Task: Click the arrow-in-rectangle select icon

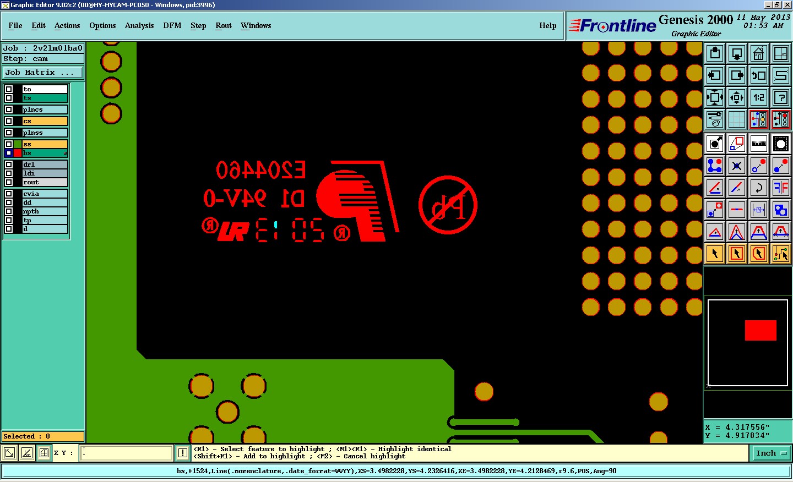Action: pos(737,254)
